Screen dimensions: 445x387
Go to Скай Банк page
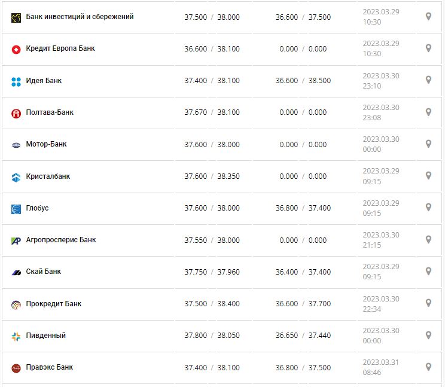(x=44, y=272)
